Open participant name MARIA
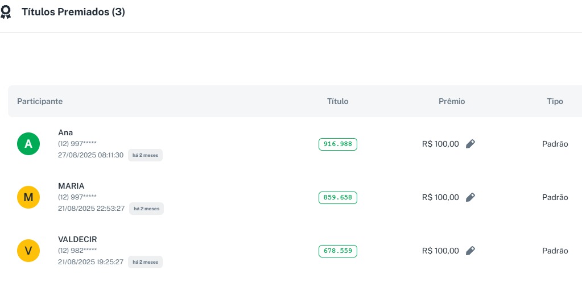Screen dimensions: 582x291 71,186
